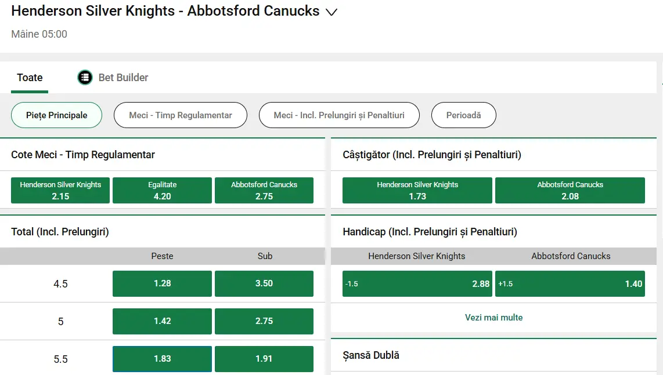Select the Piețe Principale filter
663x375 pixels.
56,115
